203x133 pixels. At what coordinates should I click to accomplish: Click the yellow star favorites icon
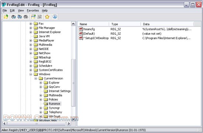tap(47, 17)
